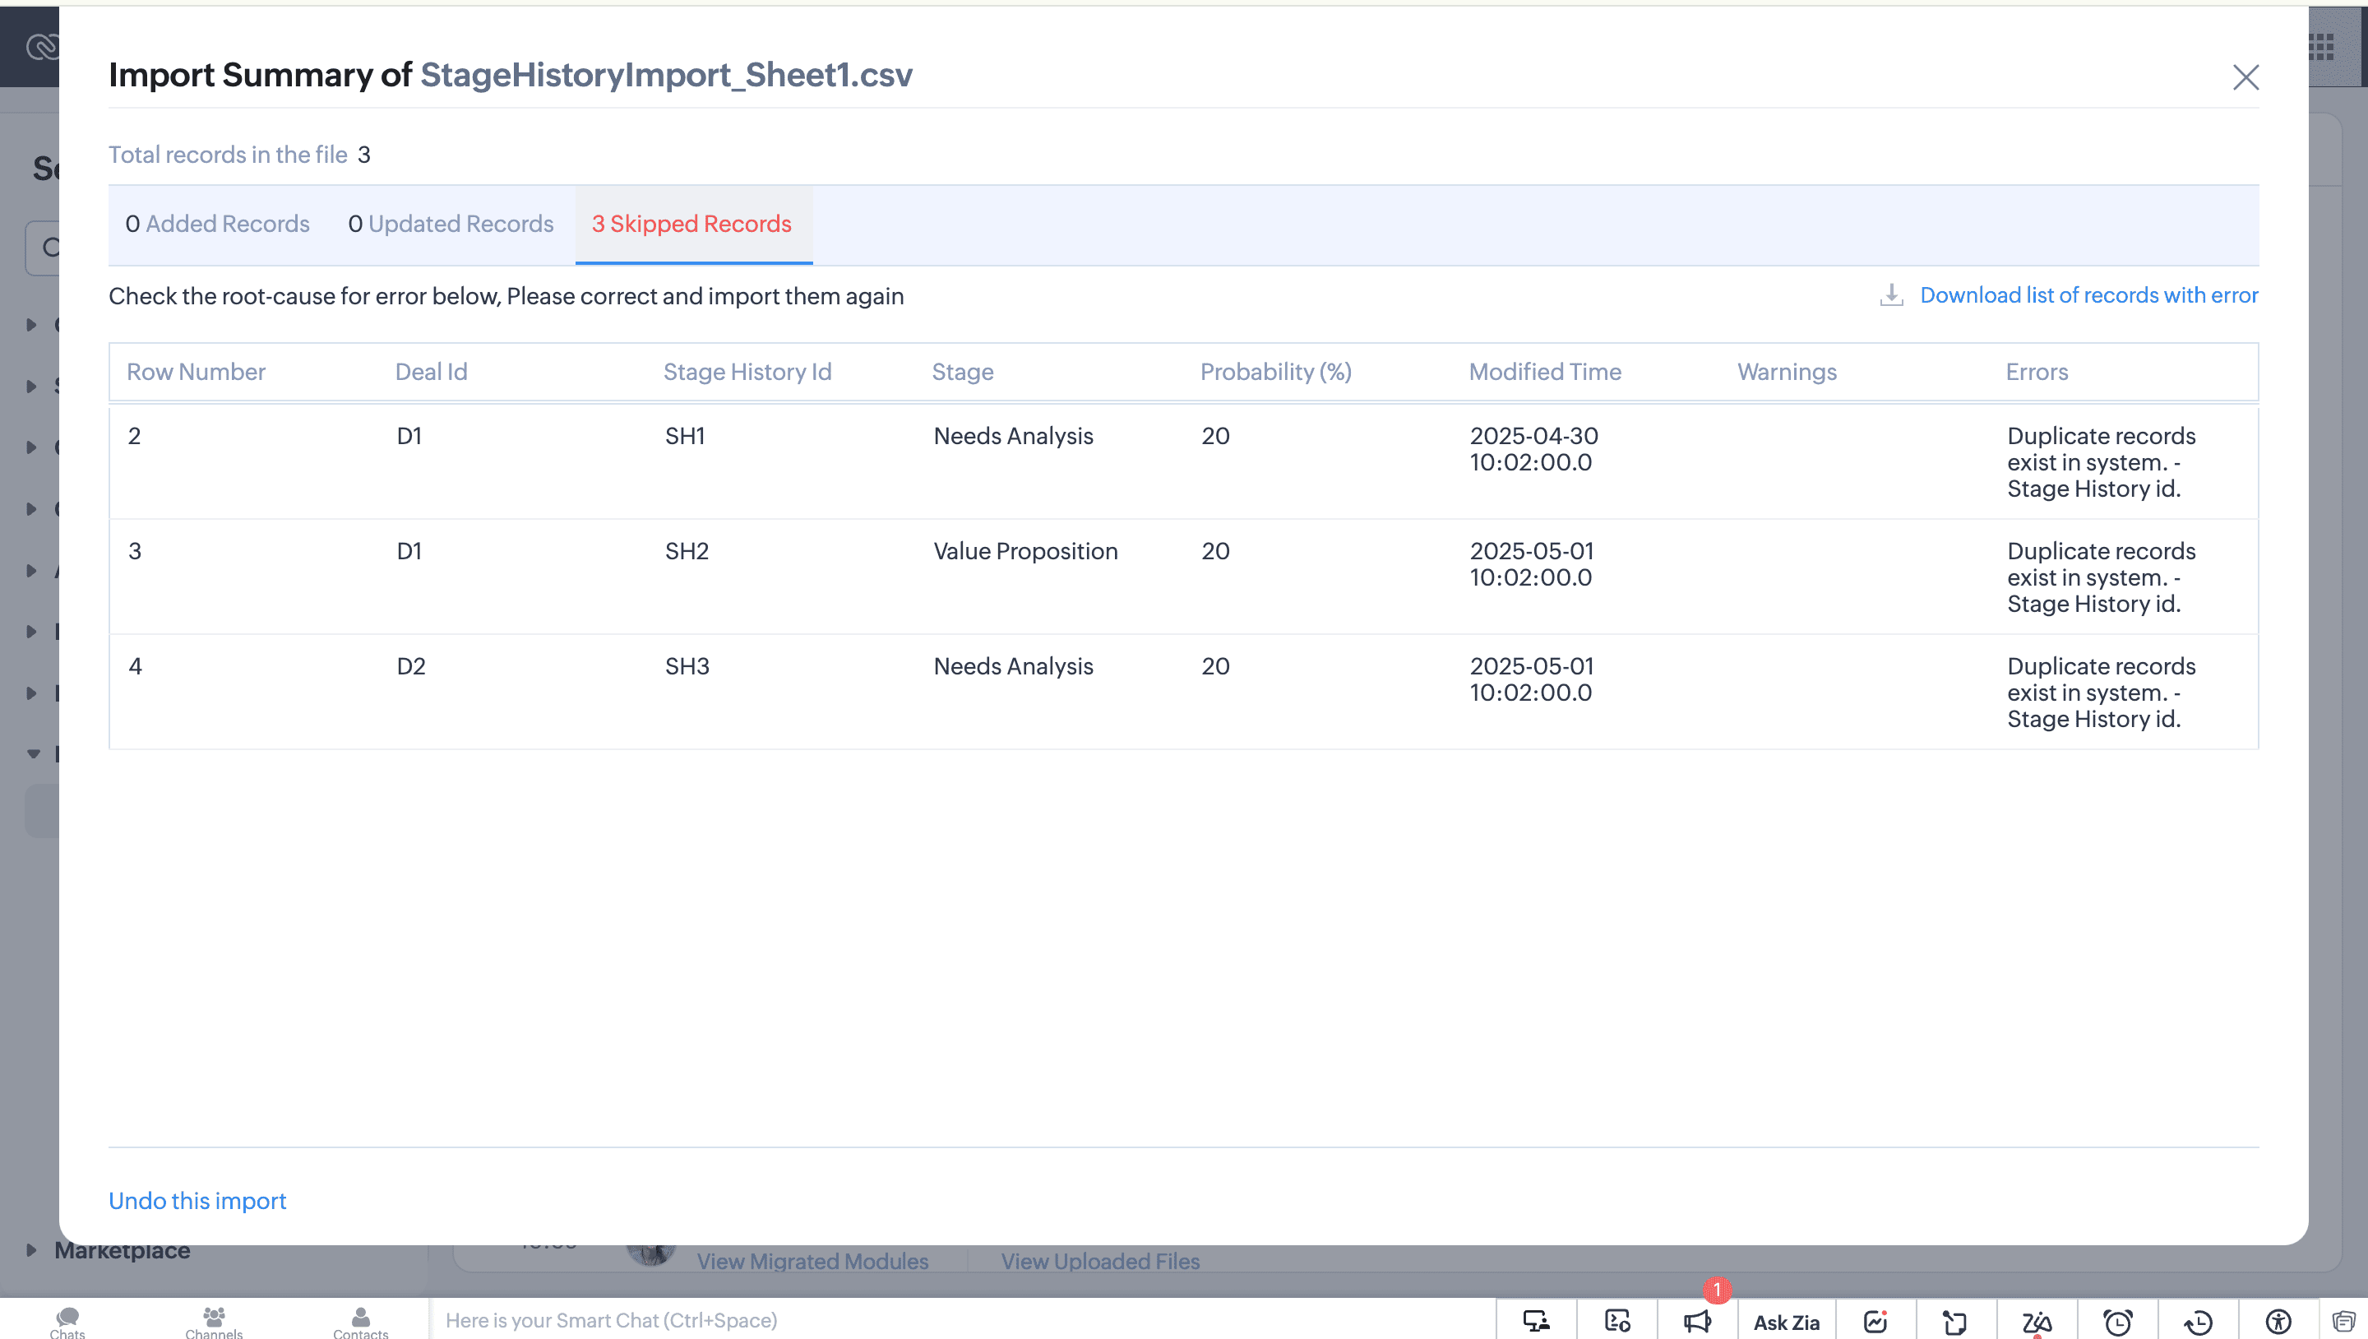Image resolution: width=2368 pixels, height=1339 pixels.
Task: Select the Skipped Records tab
Action: tap(691, 224)
